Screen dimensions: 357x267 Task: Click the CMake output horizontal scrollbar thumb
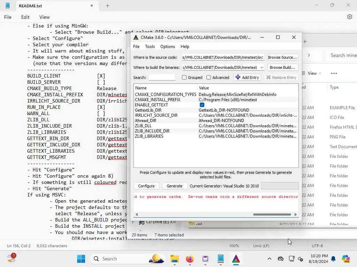[x=272, y=214]
